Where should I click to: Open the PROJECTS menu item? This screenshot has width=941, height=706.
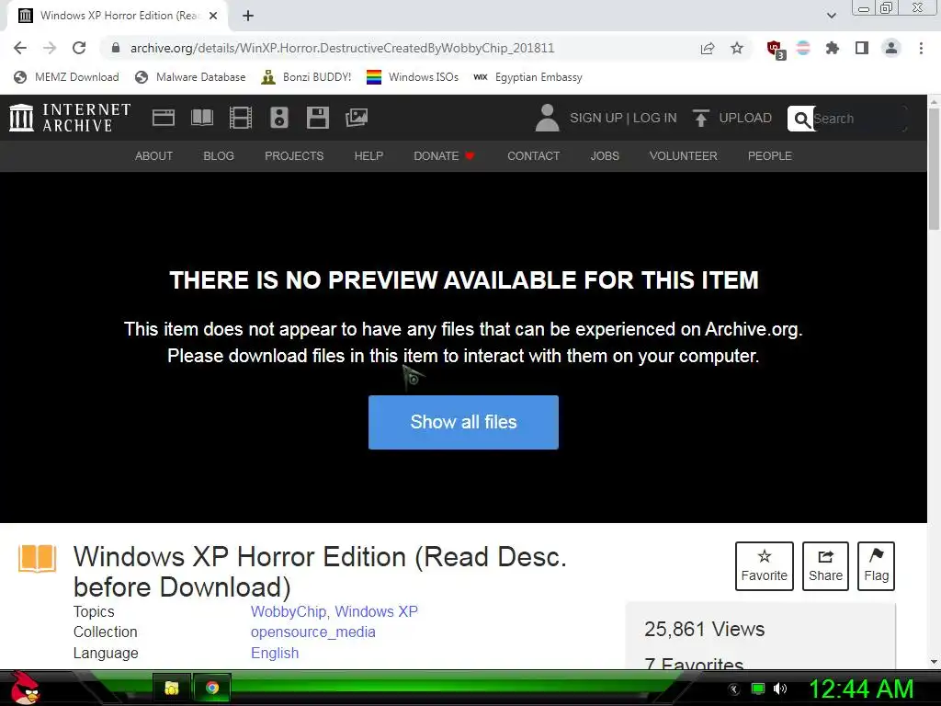tap(294, 156)
